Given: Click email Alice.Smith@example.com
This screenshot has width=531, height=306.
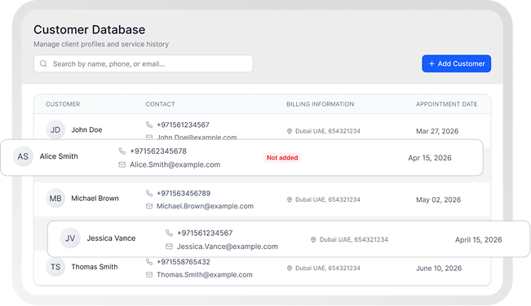Looking at the screenshot, I should coord(175,165).
